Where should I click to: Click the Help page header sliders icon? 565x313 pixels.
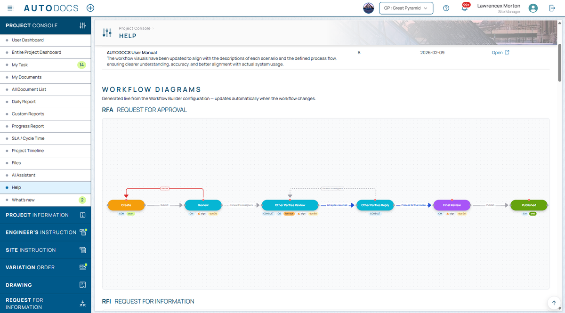coord(107,32)
